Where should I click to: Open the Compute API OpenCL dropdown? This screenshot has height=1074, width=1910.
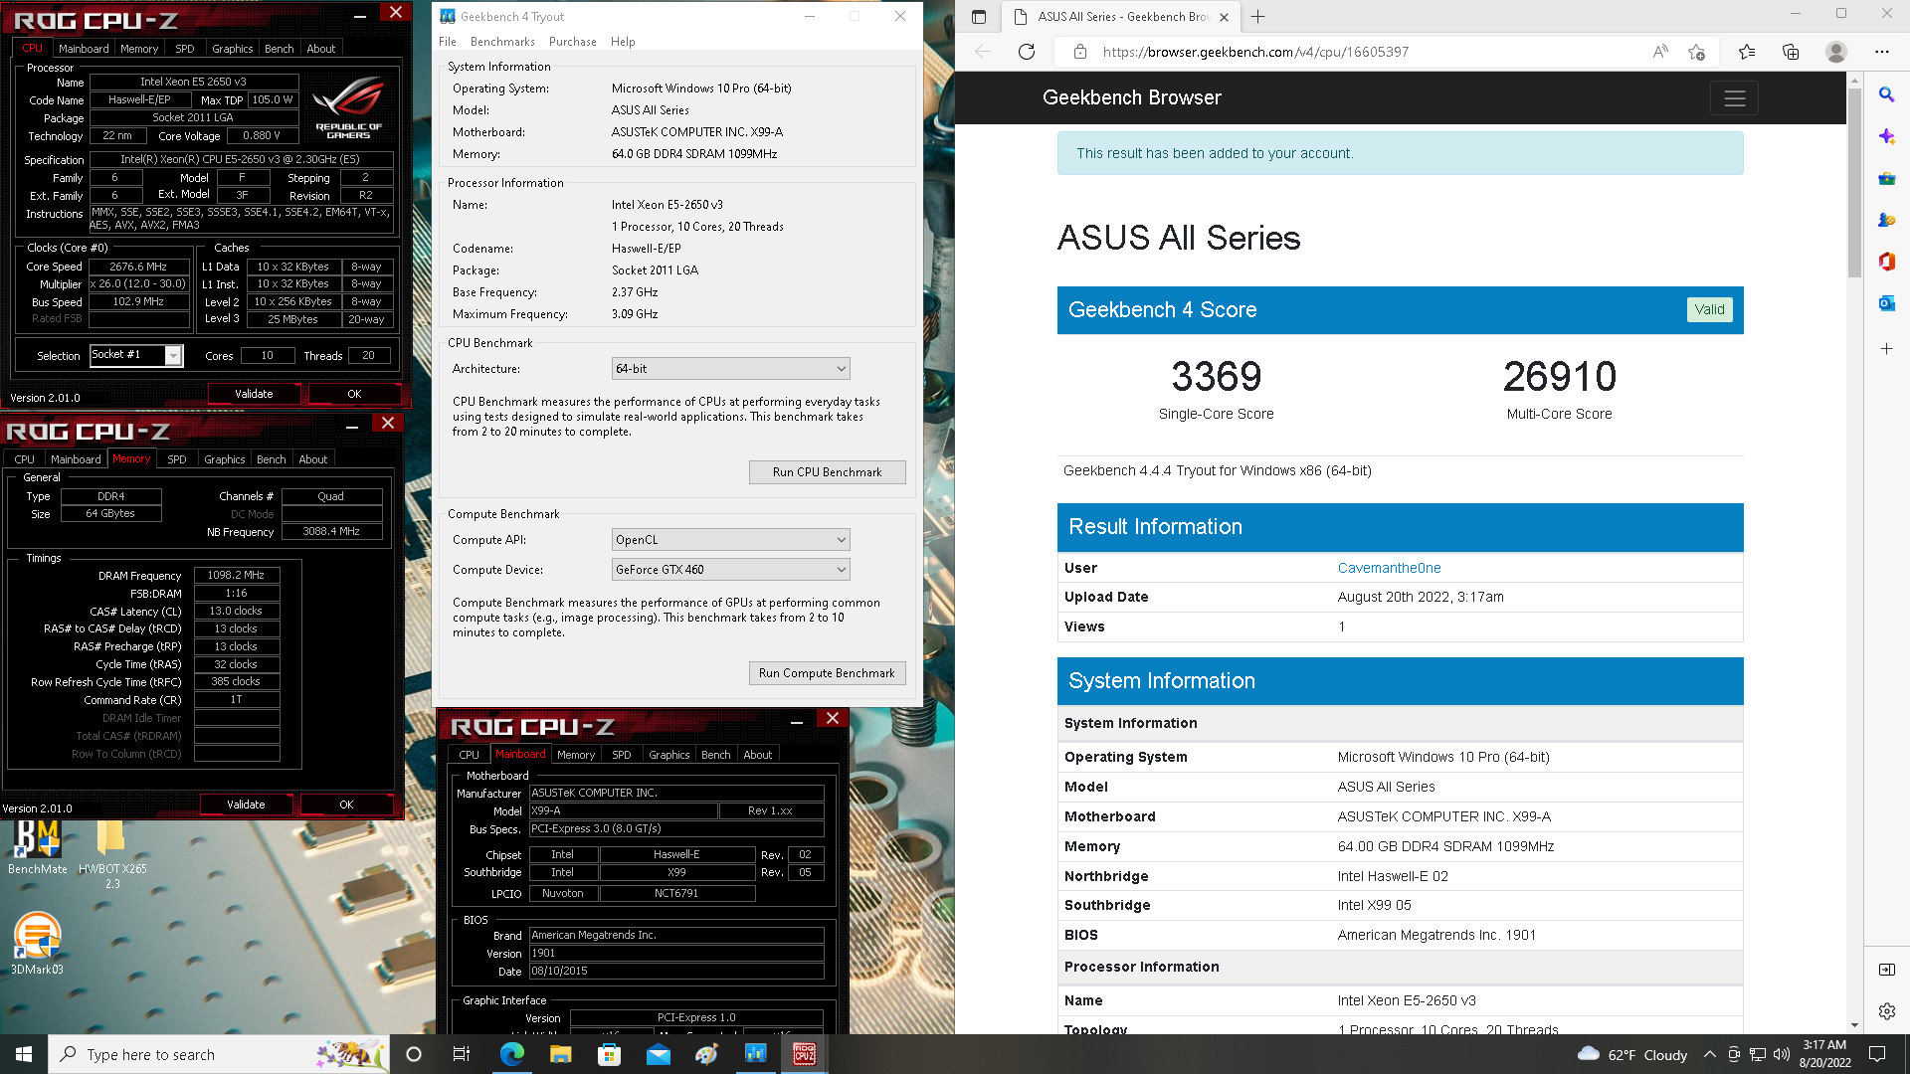pyautogui.click(x=731, y=540)
